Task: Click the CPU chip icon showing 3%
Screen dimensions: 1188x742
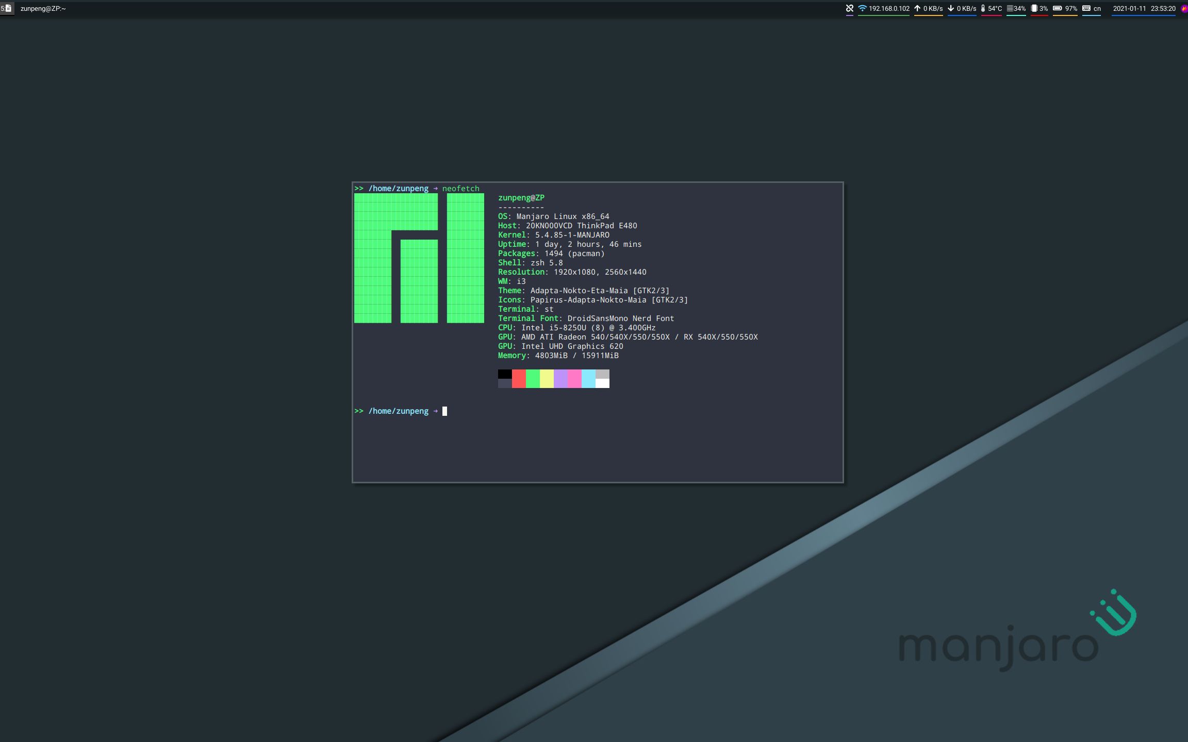Action: pos(1034,8)
